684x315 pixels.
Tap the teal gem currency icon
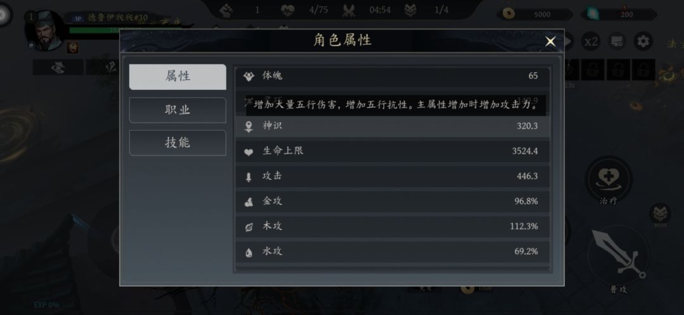[x=593, y=13]
